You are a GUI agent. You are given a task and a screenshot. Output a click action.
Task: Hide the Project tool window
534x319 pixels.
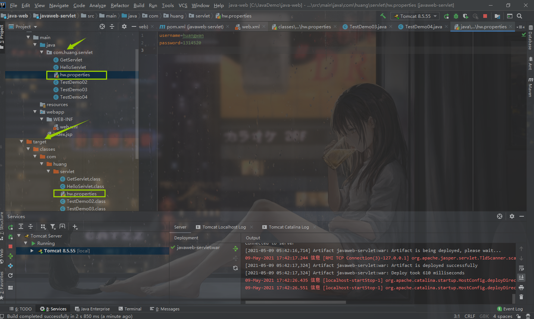pos(134,26)
